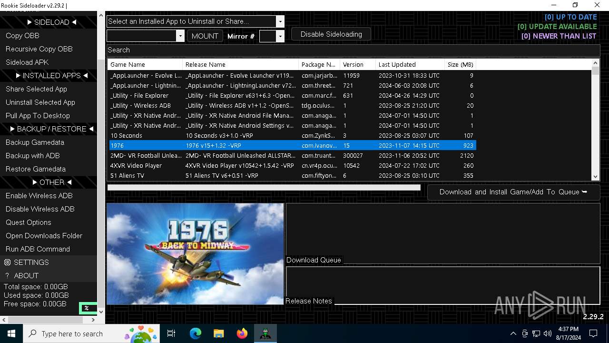The width and height of the screenshot is (609, 343).
Task: Select the Evolve Launcher row
Action: [292, 76]
